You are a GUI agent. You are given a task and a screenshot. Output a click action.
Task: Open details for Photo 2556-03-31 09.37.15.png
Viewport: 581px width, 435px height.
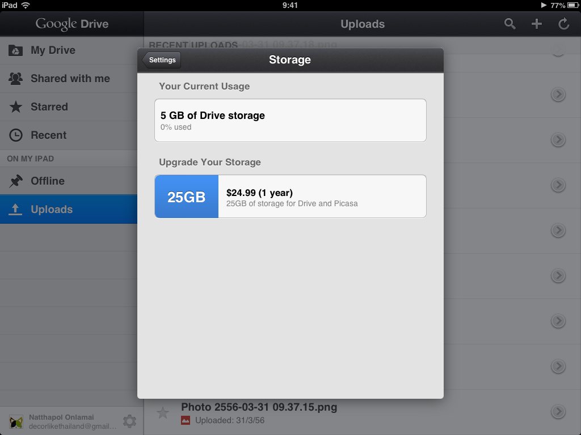pyautogui.click(x=558, y=411)
